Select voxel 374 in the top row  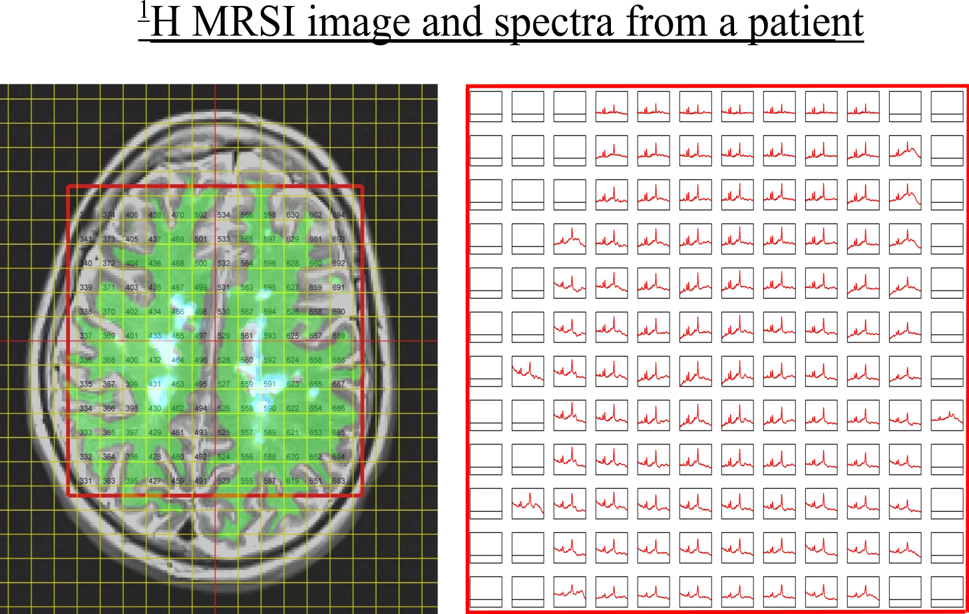click(x=109, y=215)
